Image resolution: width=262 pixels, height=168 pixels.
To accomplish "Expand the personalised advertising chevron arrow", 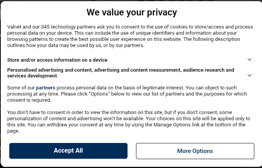I will (x=249, y=76).
